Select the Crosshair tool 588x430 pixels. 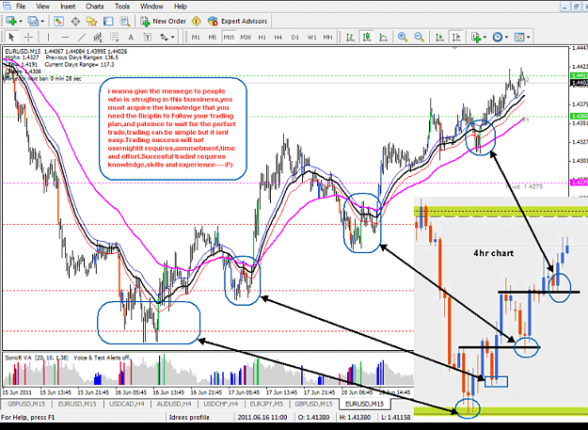[28, 37]
